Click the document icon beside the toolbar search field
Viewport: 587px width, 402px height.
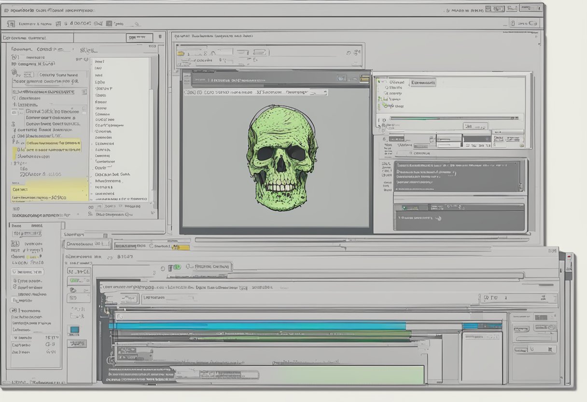point(109,23)
